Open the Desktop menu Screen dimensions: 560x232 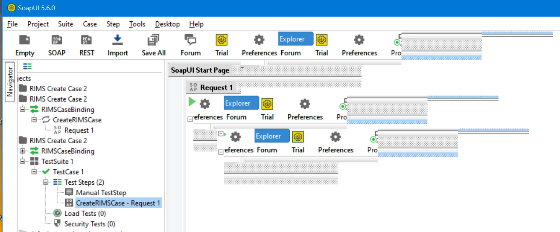click(167, 24)
